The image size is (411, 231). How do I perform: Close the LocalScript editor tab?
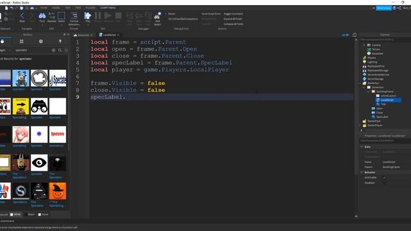tap(118, 35)
